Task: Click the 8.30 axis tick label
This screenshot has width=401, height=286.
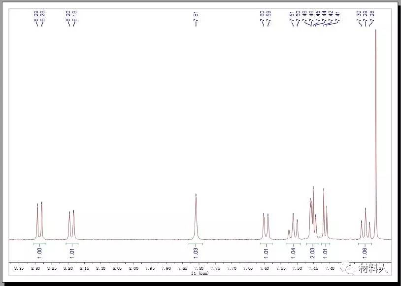Action: point(35,268)
